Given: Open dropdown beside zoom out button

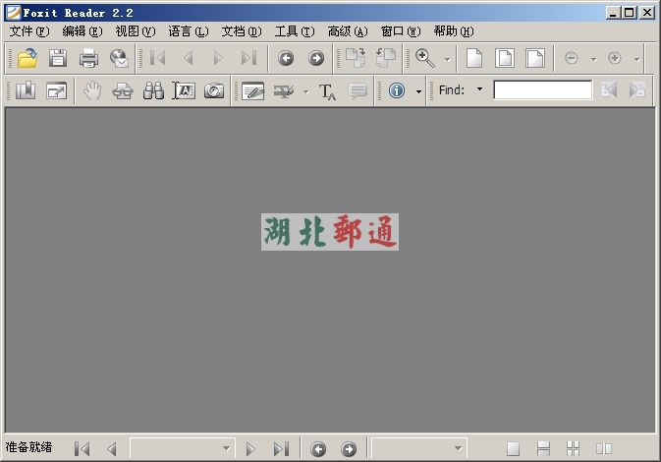Looking at the screenshot, I should pyautogui.click(x=593, y=60).
